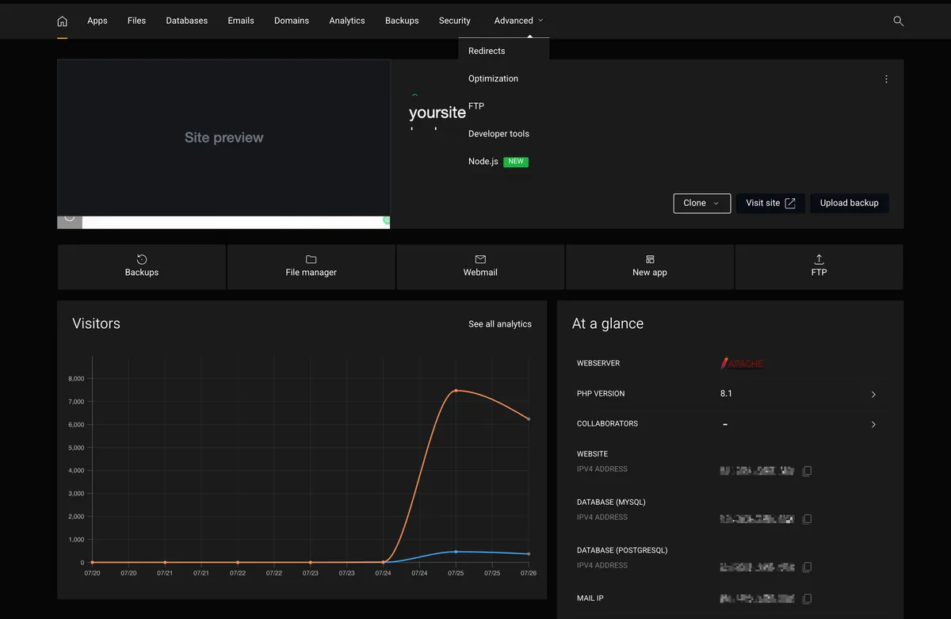Click the 8,000 y-axis label

click(x=76, y=379)
